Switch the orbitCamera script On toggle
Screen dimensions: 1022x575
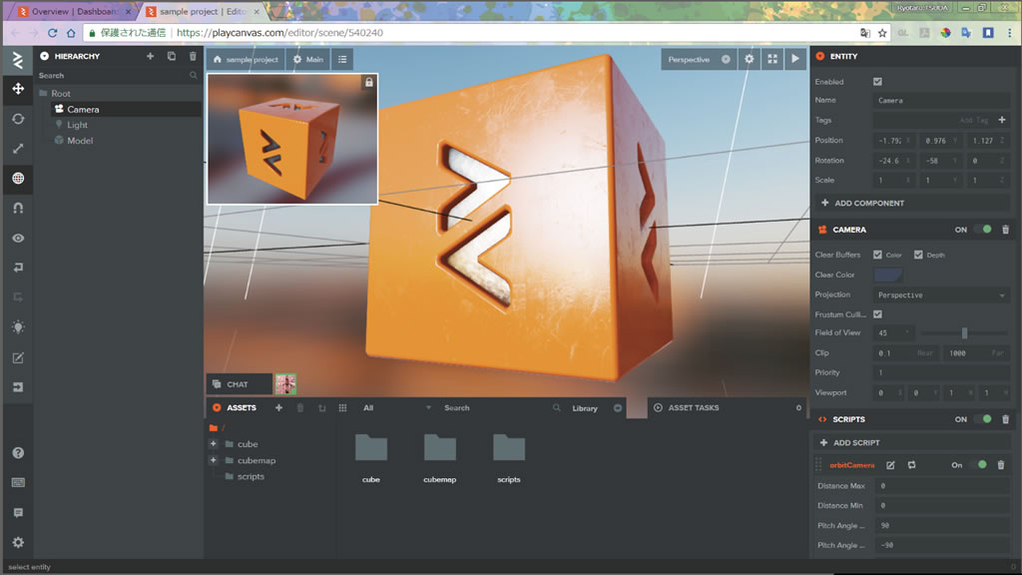(x=979, y=465)
